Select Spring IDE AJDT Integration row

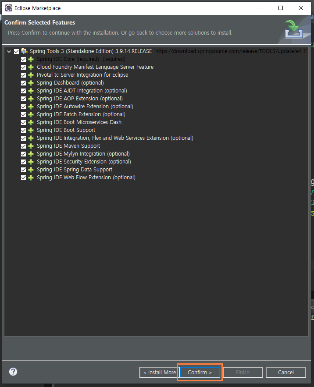click(x=82, y=91)
